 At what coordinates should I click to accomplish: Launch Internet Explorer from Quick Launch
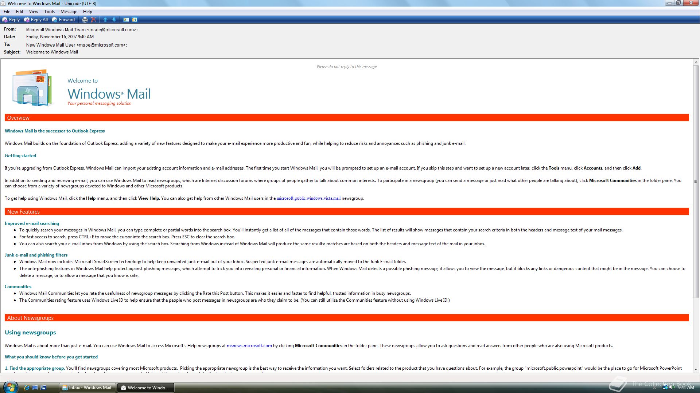[x=26, y=388]
